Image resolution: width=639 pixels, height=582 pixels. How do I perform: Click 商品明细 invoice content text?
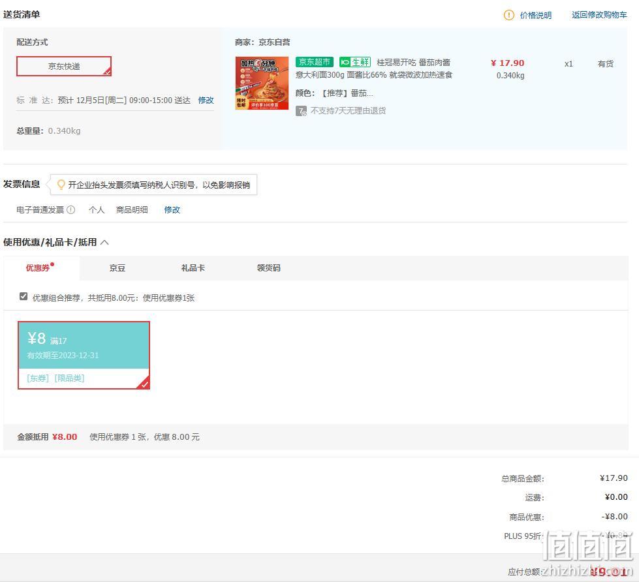pos(132,209)
